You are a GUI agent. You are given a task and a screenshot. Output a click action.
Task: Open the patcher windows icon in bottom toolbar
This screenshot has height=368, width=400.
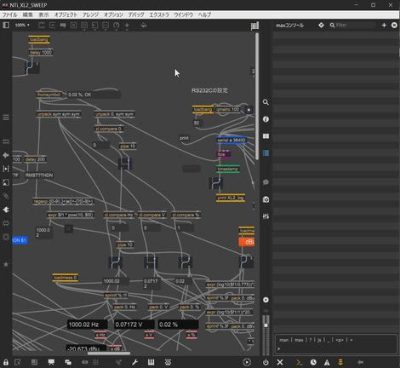(x=68, y=362)
